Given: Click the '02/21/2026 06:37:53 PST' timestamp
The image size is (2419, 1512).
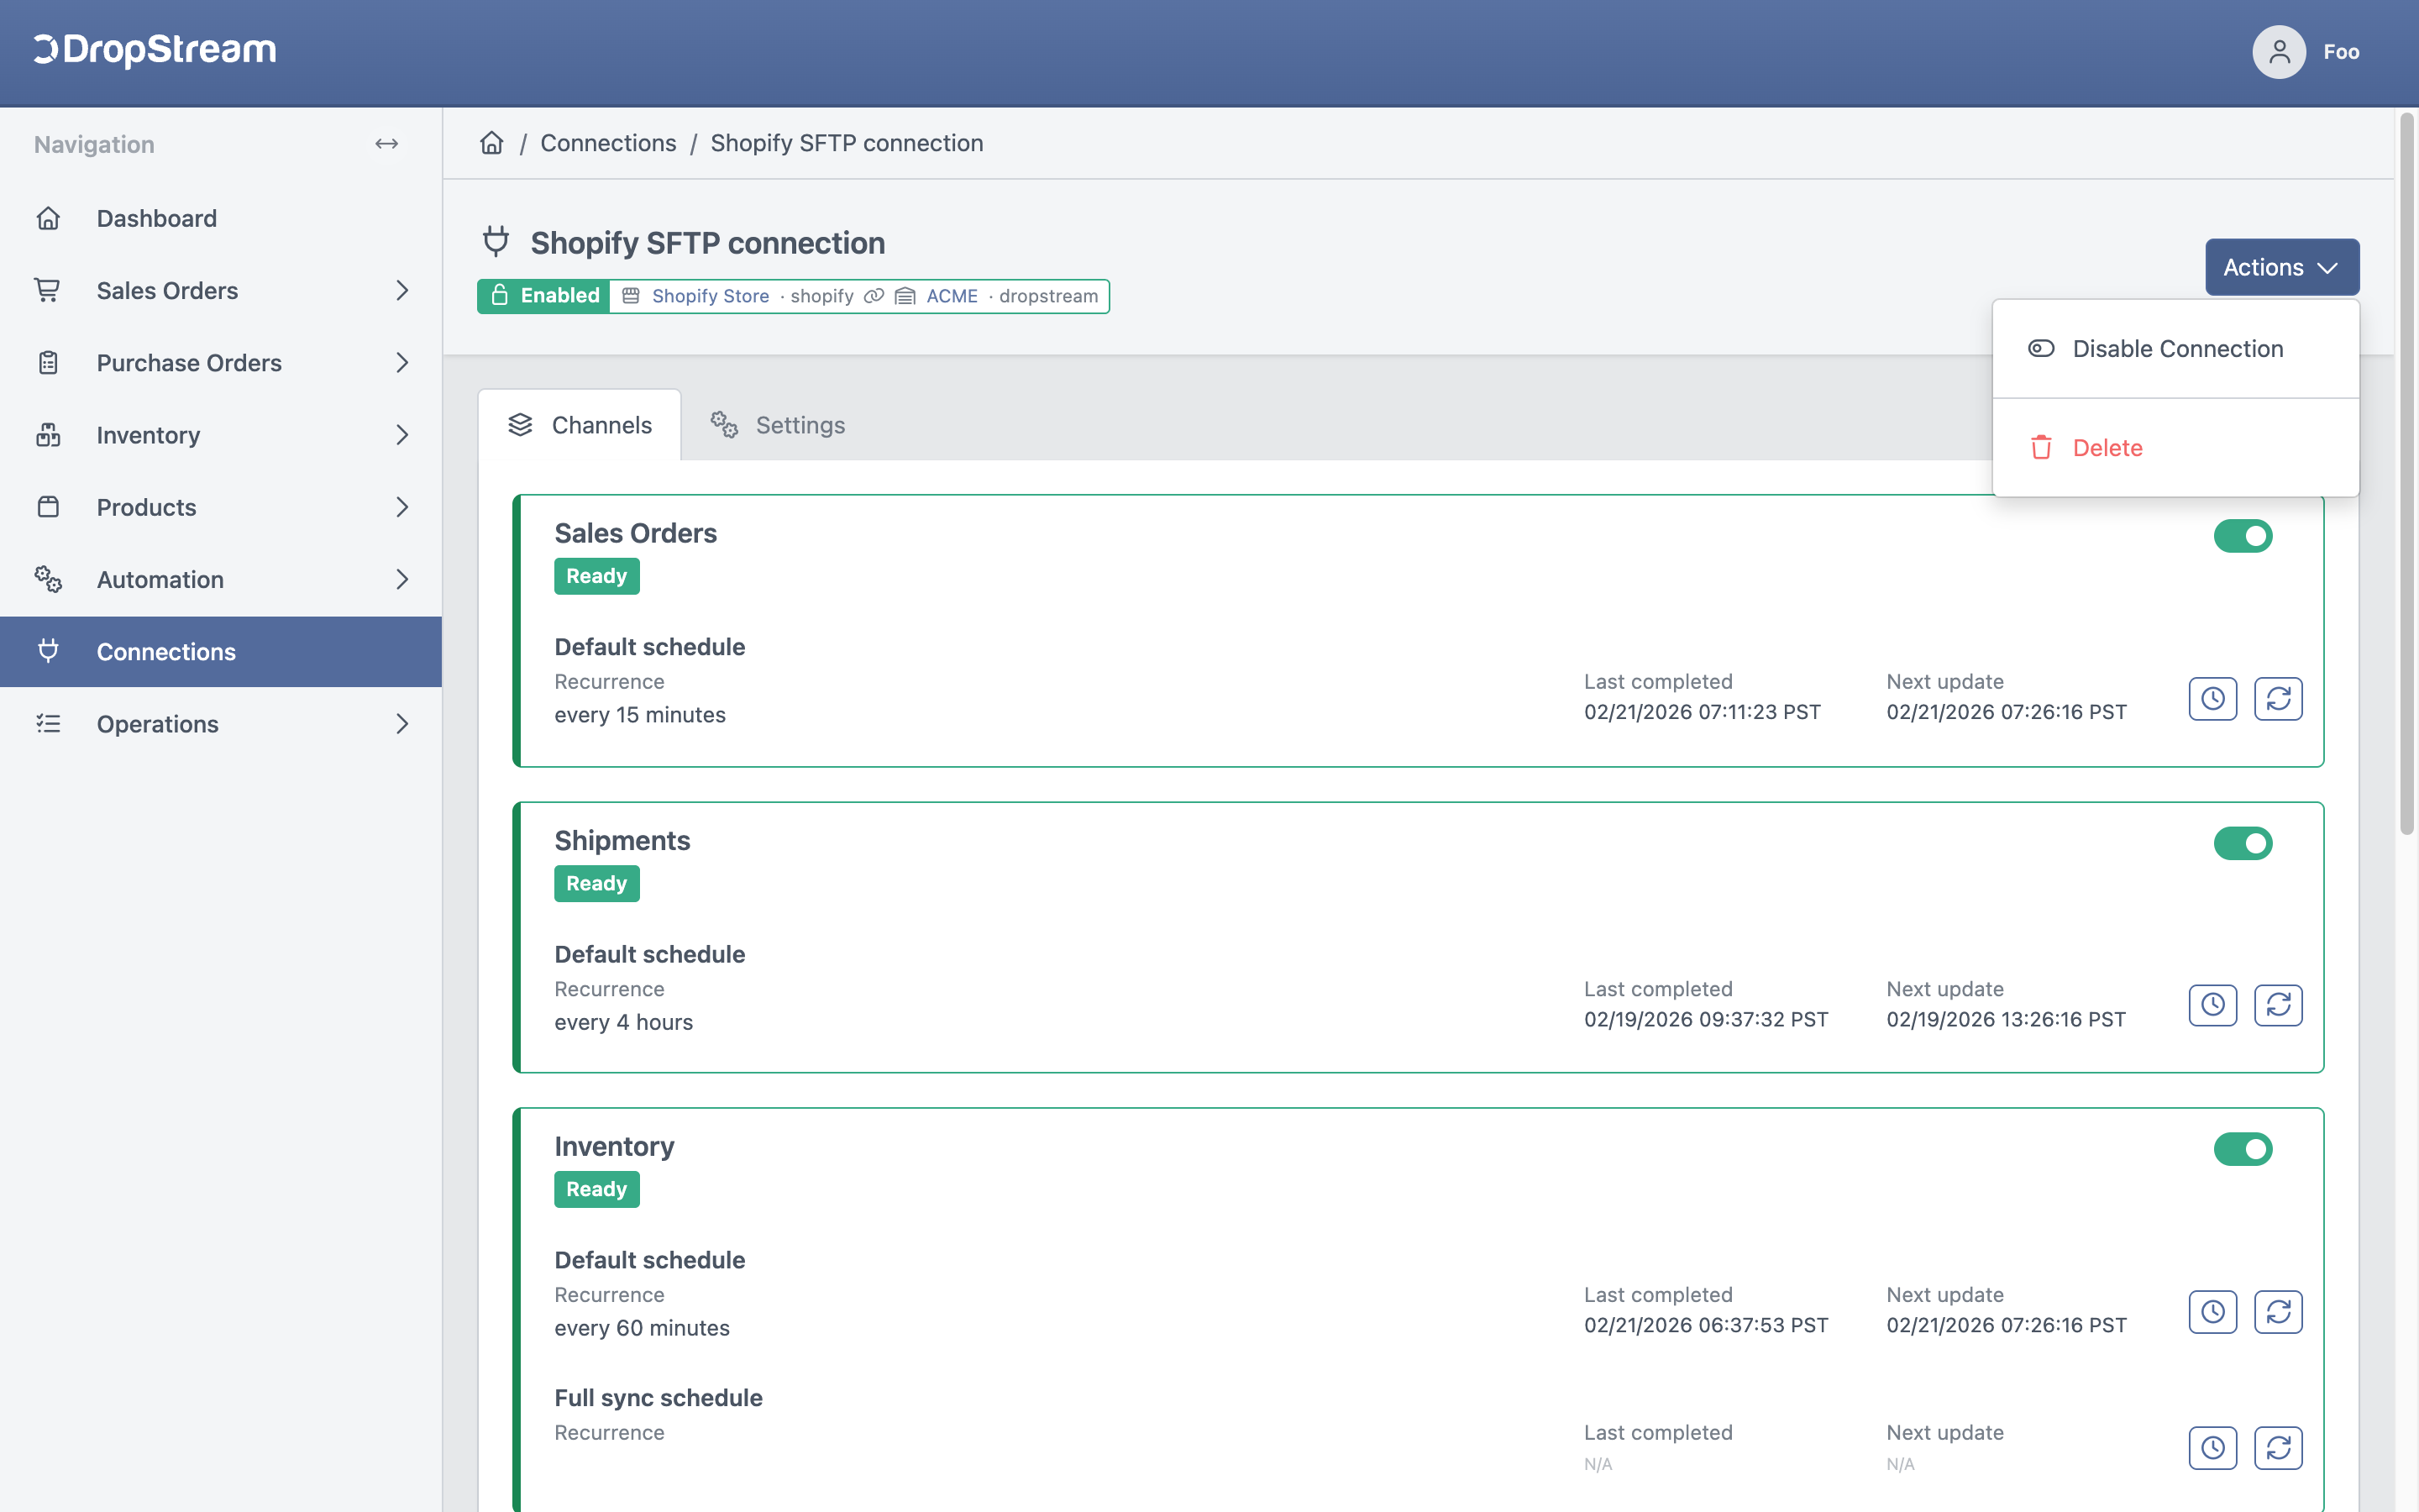Looking at the screenshot, I should [x=1705, y=1325].
